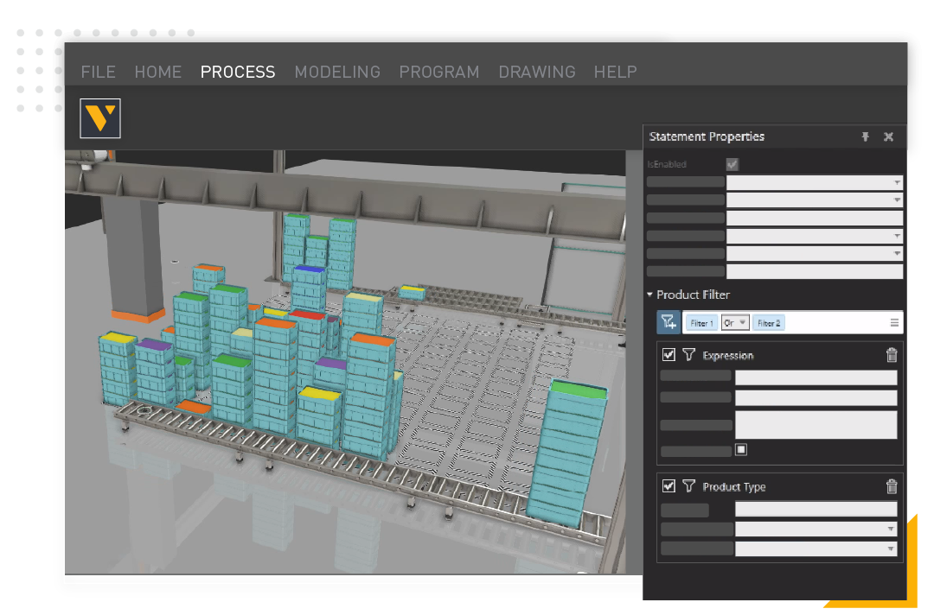The width and height of the screenshot is (934, 615).
Task: Delete the Expression filter with trash icon
Action: [892, 355]
